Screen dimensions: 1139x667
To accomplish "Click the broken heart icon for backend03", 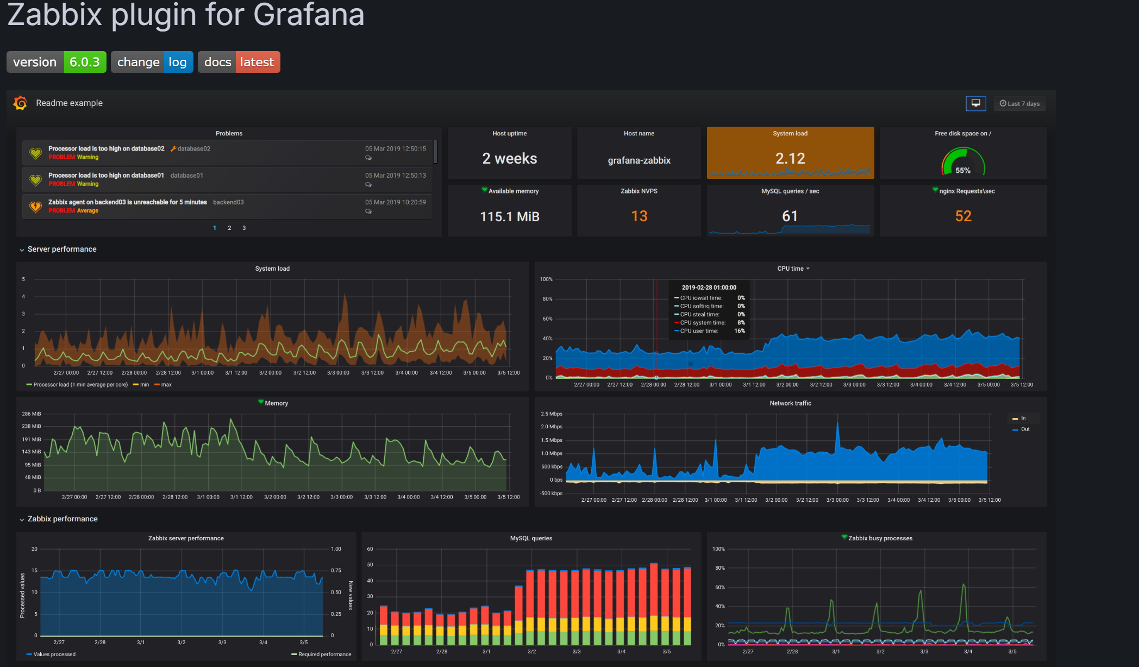I will (x=35, y=207).
